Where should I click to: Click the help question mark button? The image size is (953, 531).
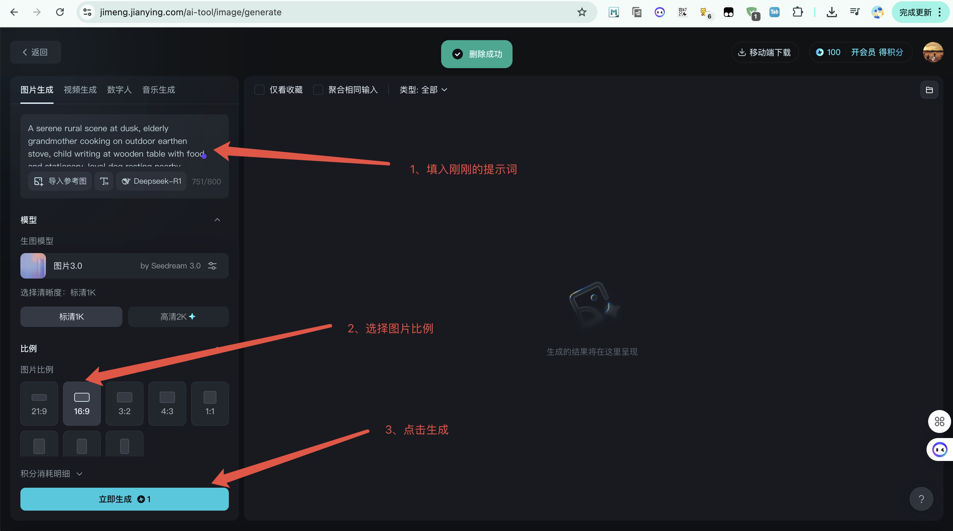pyautogui.click(x=921, y=499)
